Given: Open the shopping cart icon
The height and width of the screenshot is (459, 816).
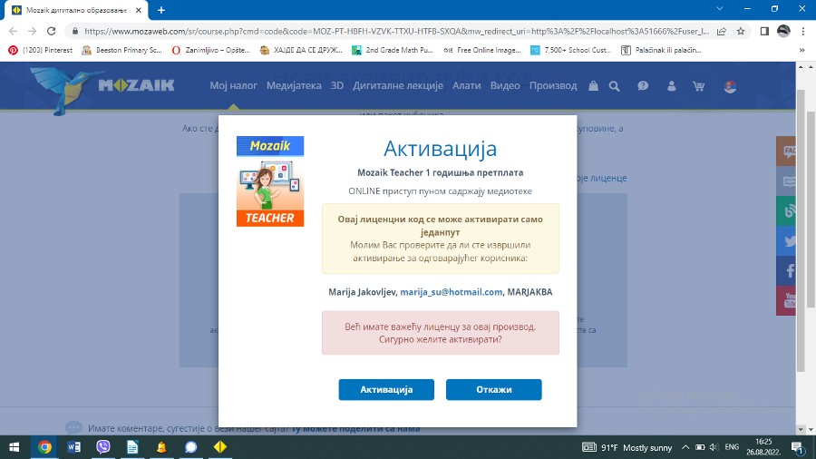Looking at the screenshot, I should [698, 86].
